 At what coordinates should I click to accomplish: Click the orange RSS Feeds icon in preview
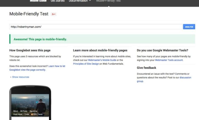tap(32, 114)
